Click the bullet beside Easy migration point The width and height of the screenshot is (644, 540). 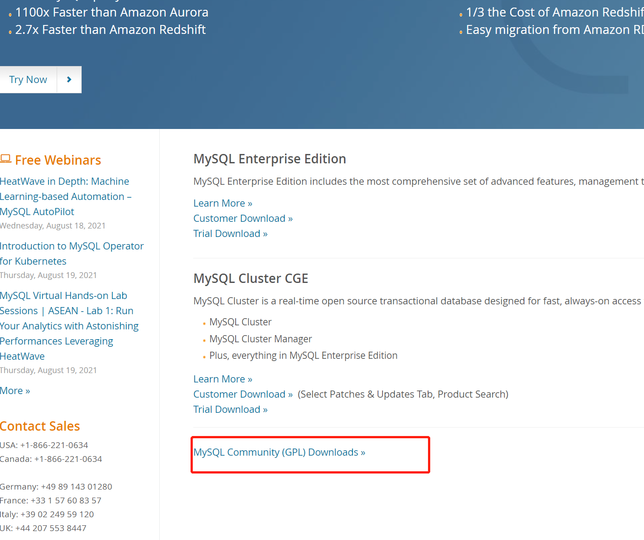[461, 31]
